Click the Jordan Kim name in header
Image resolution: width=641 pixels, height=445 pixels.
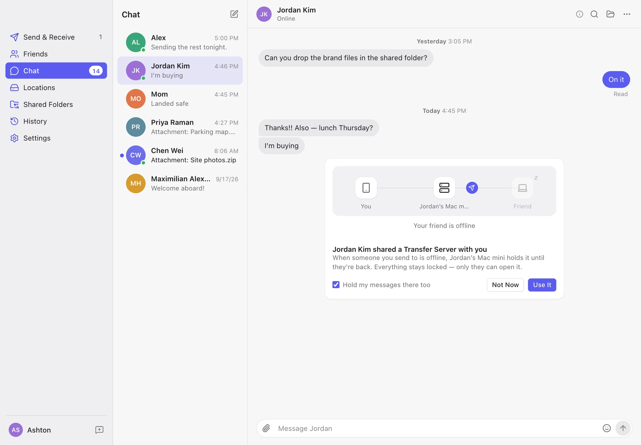tap(296, 10)
